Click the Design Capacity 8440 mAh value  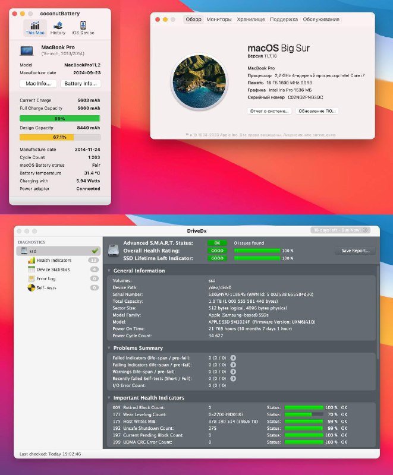[89, 128]
